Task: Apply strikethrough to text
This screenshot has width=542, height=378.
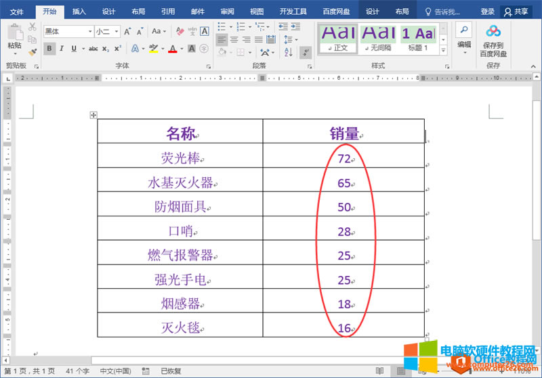Action: click(93, 49)
